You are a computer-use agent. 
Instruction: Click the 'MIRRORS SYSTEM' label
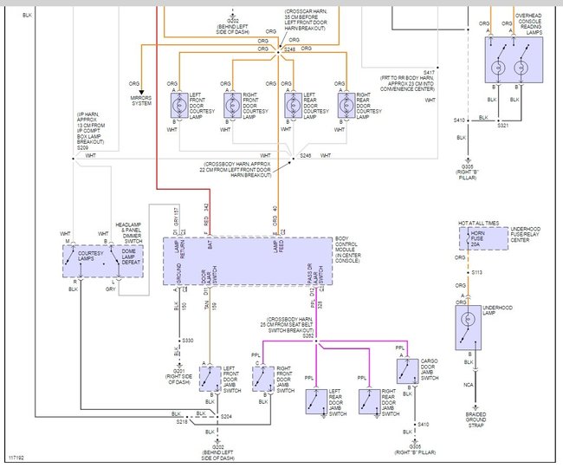pos(141,101)
